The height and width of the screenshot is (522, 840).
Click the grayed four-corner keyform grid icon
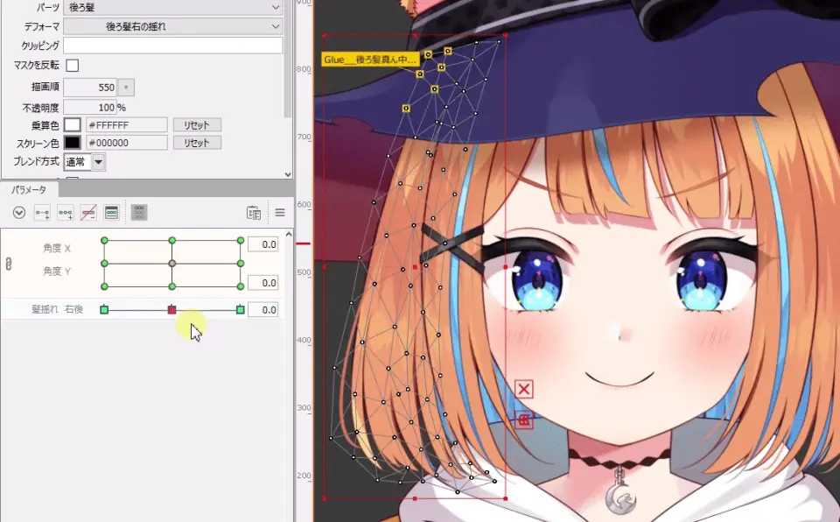[139, 213]
